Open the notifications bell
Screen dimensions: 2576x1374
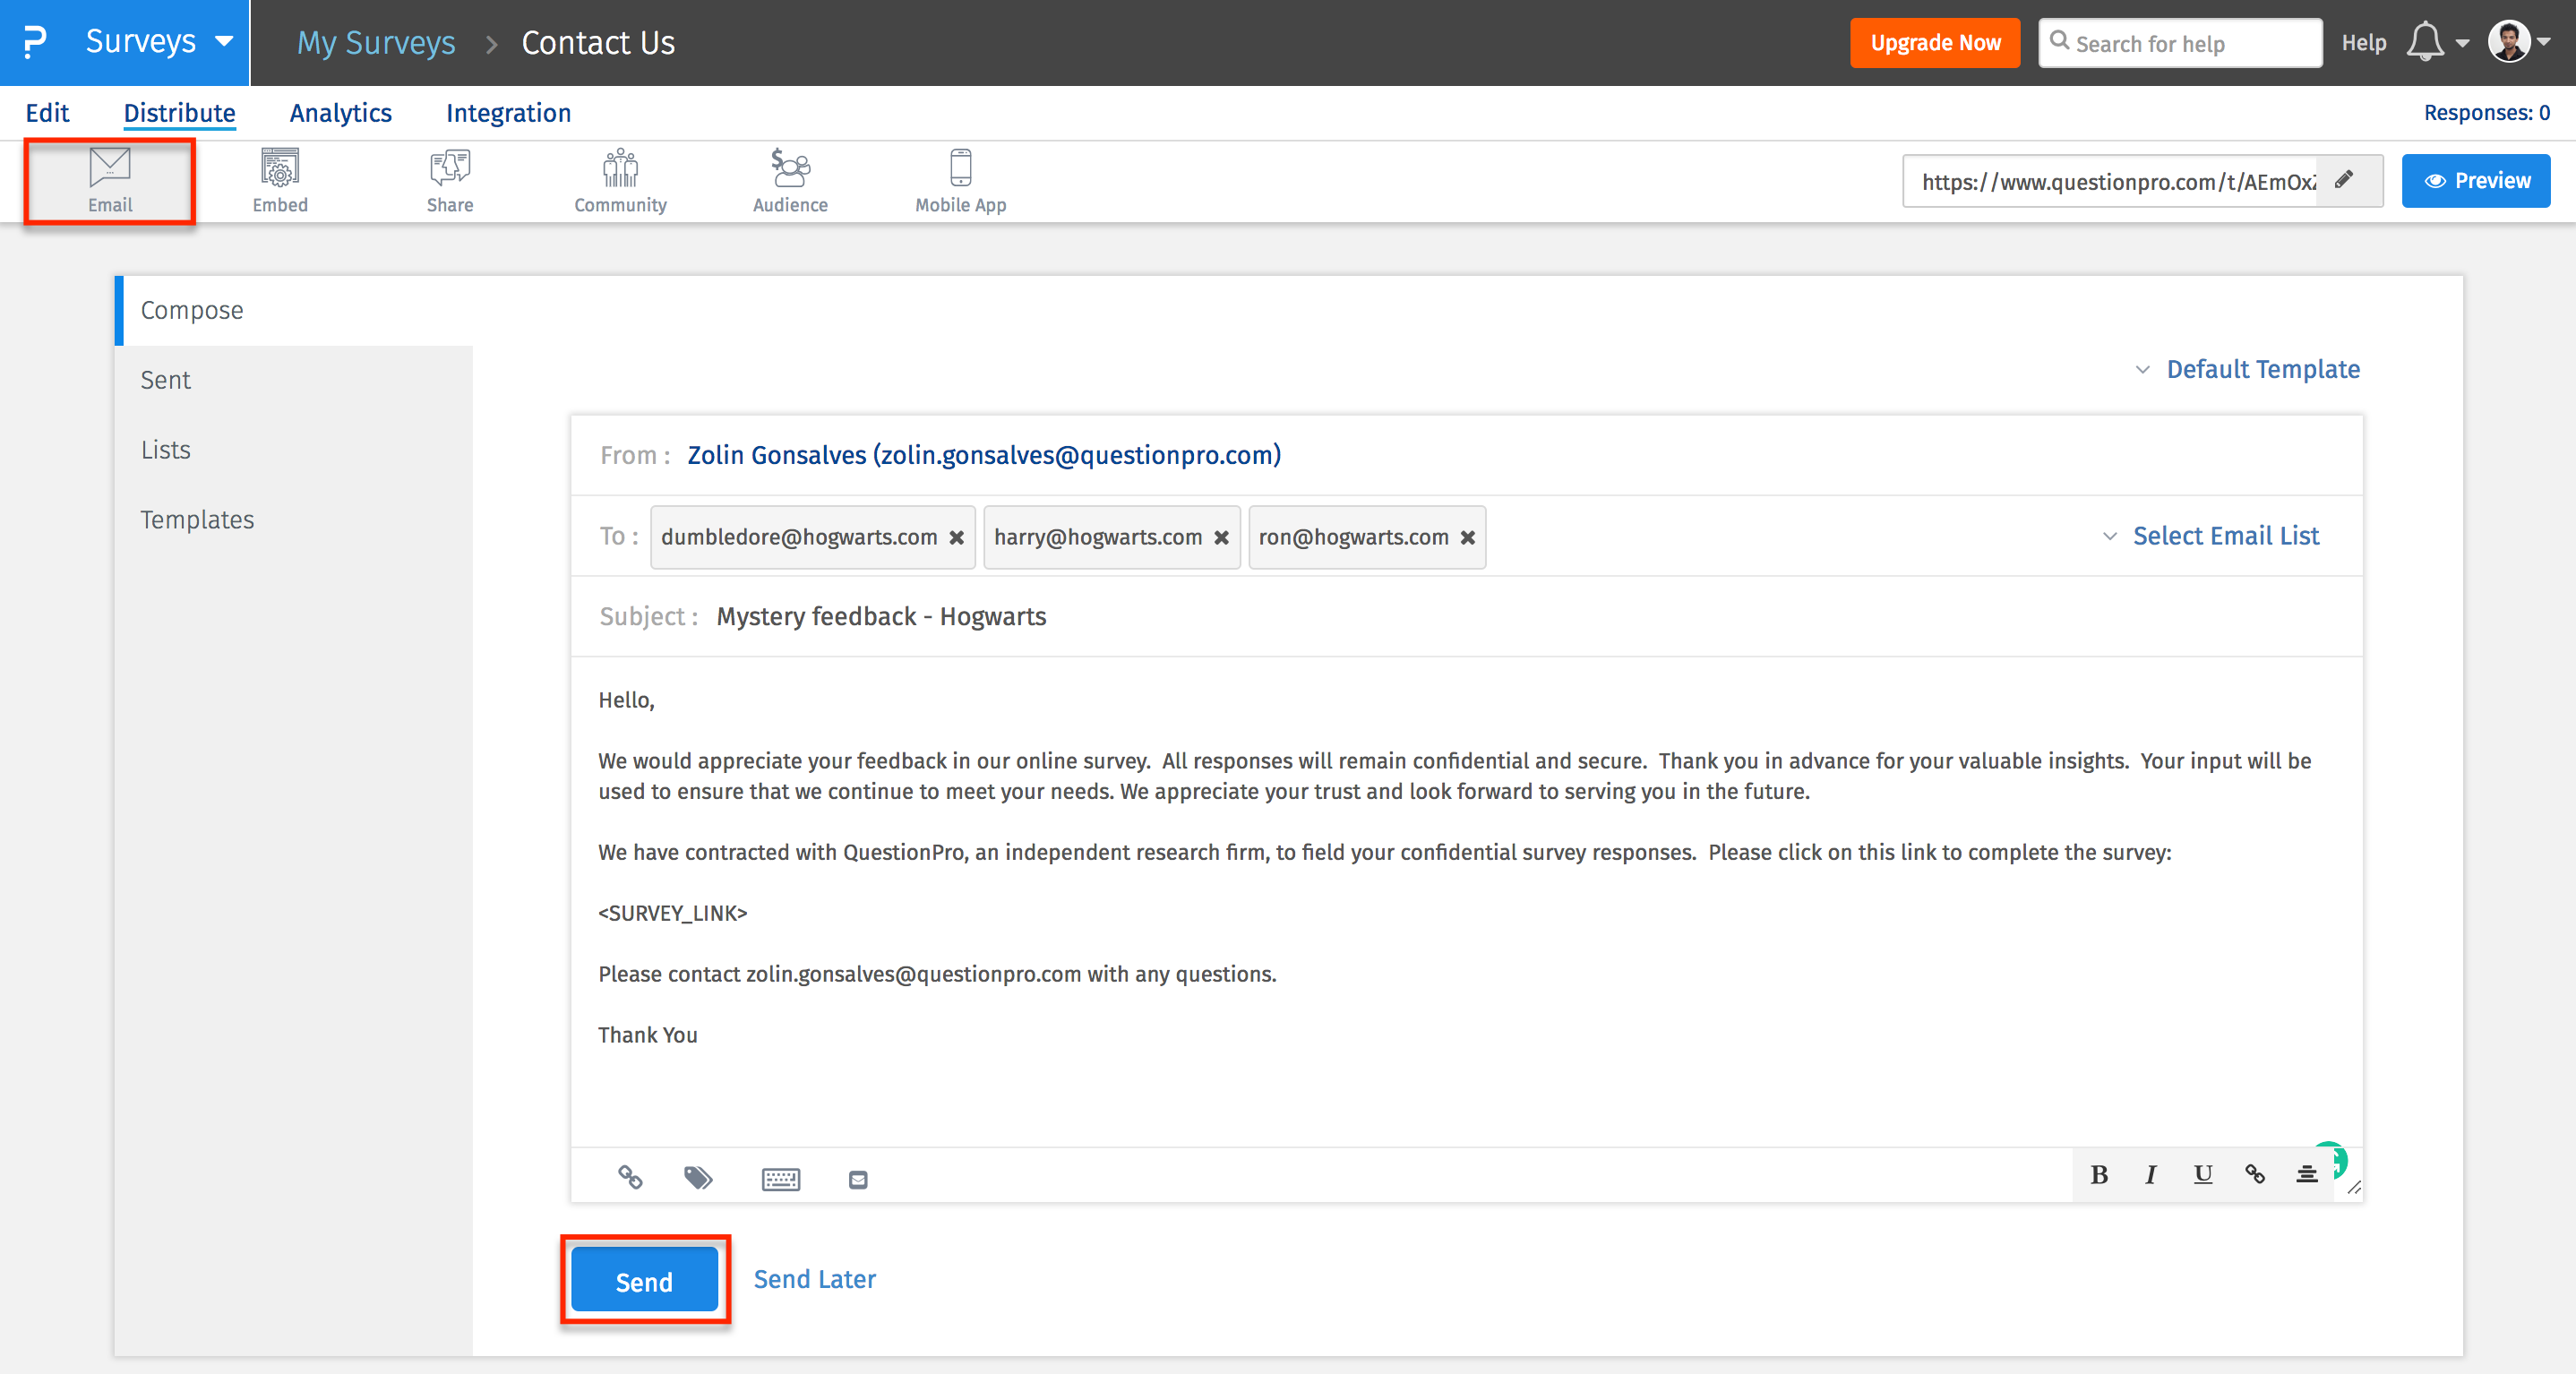click(x=2424, y=43)
